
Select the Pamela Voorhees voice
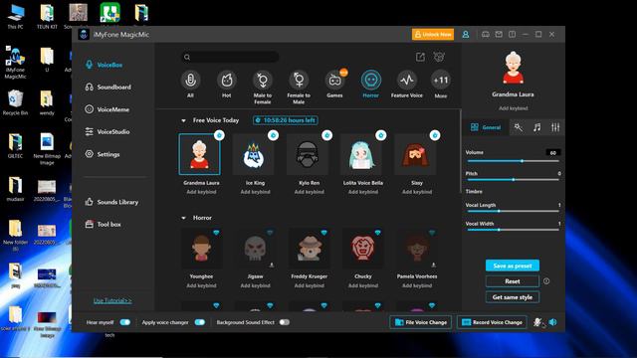click(417, 248)
